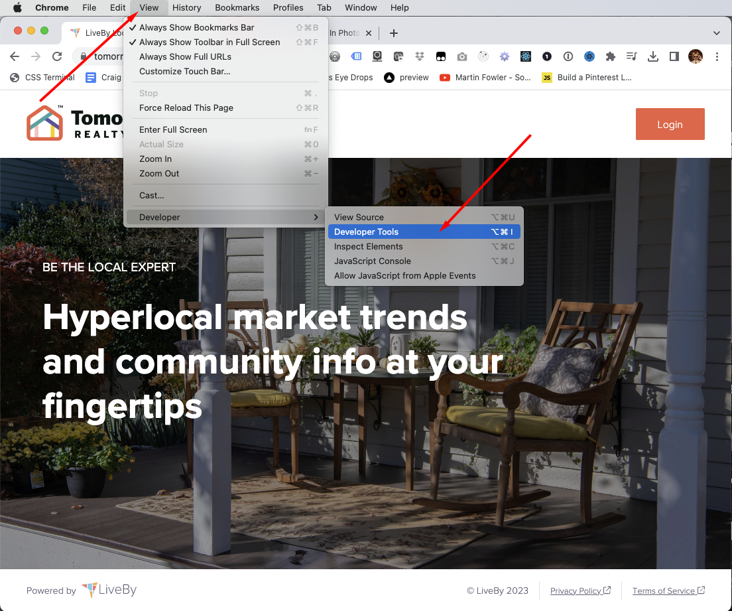Click the orange Login button
This screenshot has height=611, width=732.
(670, 124)
